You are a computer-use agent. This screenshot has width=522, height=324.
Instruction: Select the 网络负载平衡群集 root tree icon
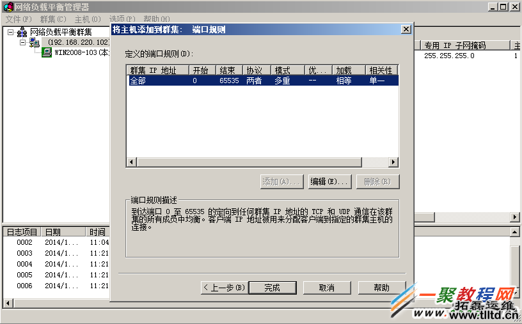click(22, 32)
